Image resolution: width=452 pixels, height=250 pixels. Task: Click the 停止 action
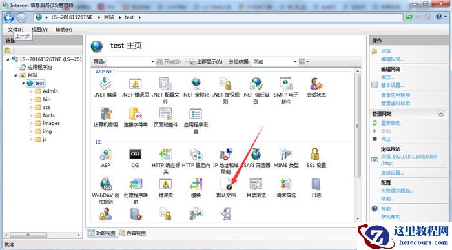(x=385, y=139)
